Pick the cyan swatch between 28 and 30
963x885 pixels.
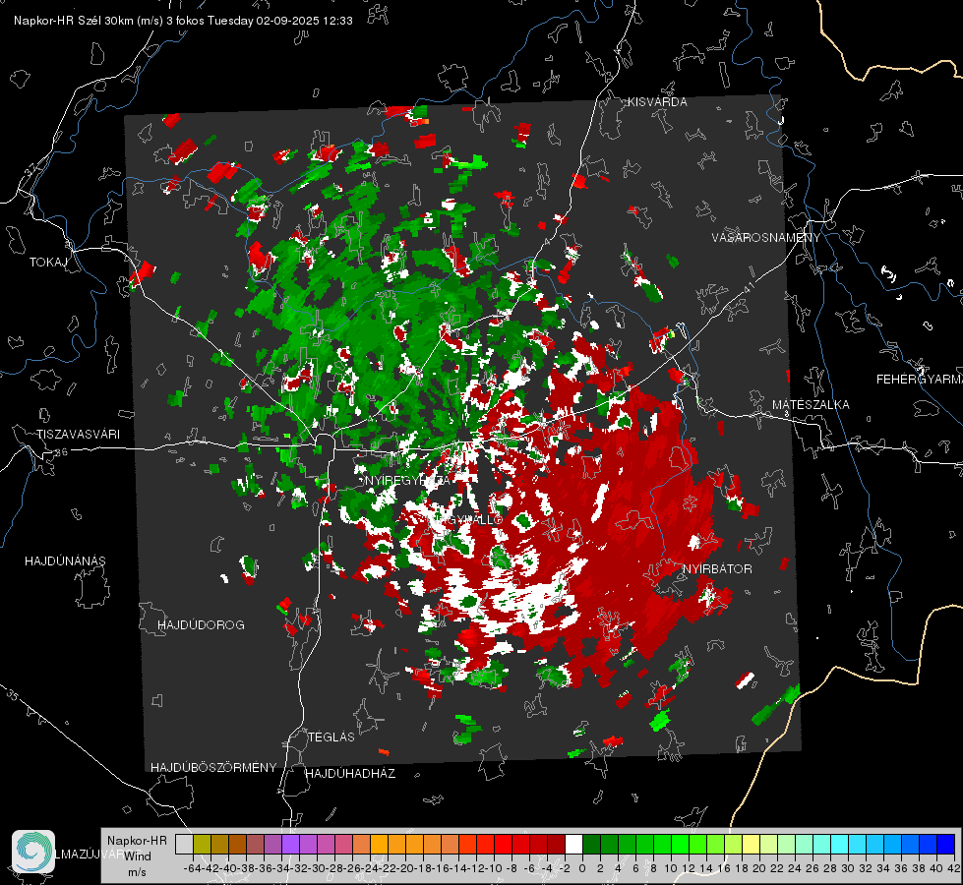coord(840,845)
